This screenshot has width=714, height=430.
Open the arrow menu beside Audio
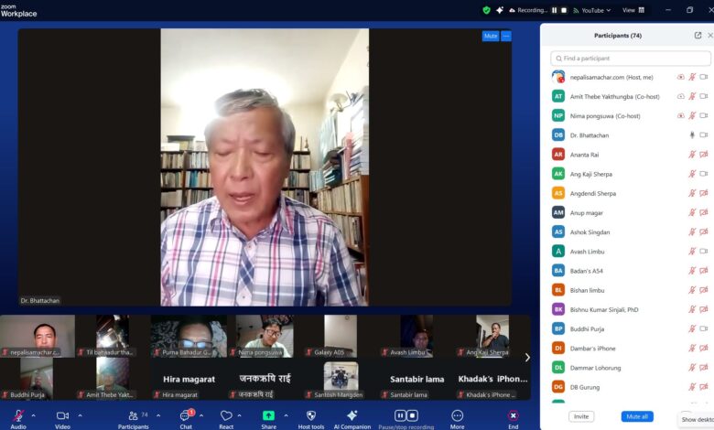point(35,415)
